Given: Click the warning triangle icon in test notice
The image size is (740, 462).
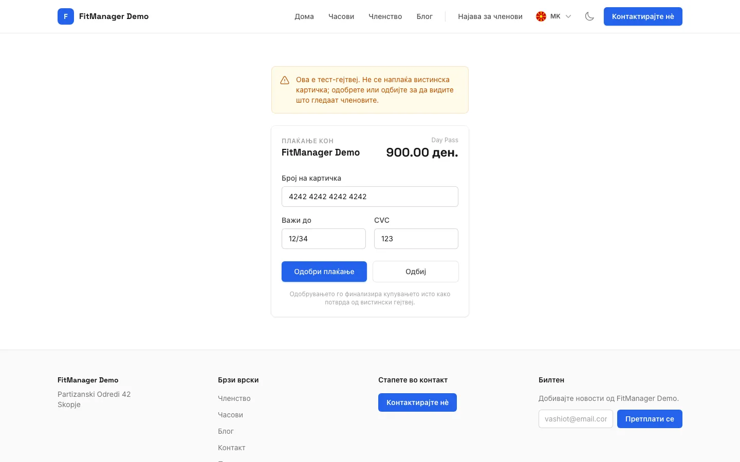Looking at the screenshot, I should 285,80.
